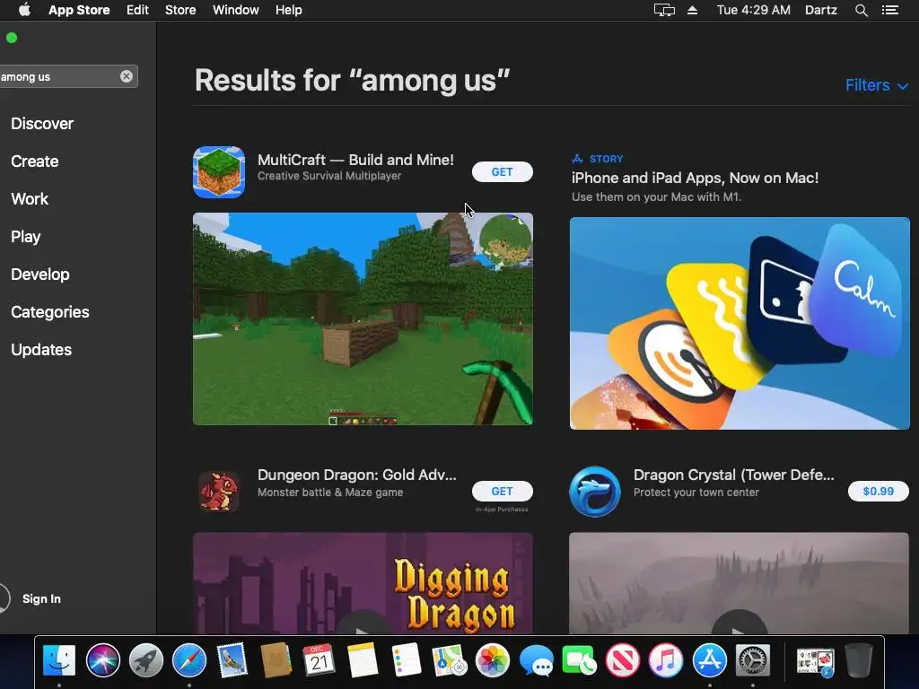Sign In to the App Store
This screenshot has height=689, width=919.
(41, 598)
